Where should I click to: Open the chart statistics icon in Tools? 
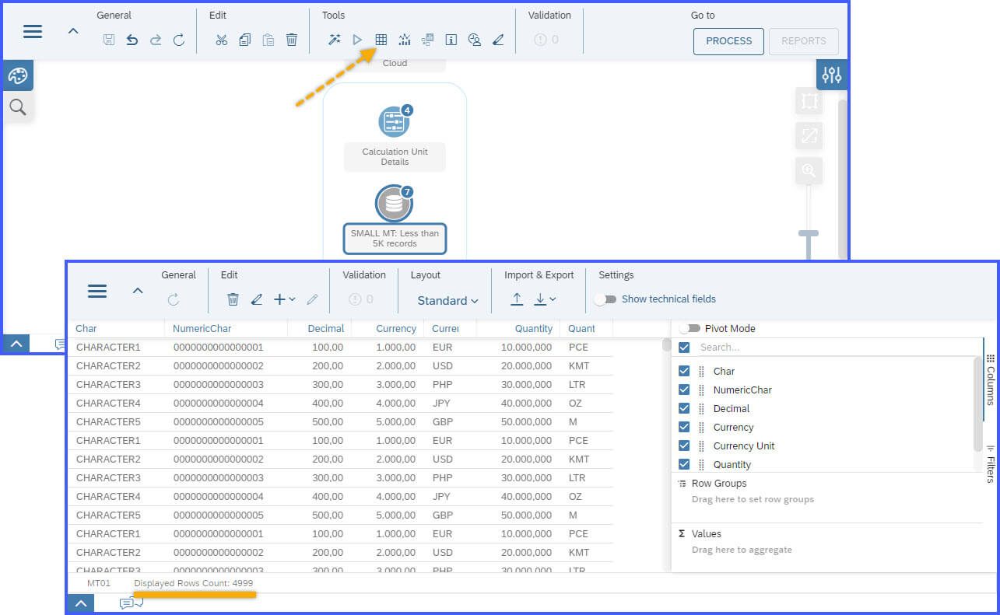click(404, 39)
